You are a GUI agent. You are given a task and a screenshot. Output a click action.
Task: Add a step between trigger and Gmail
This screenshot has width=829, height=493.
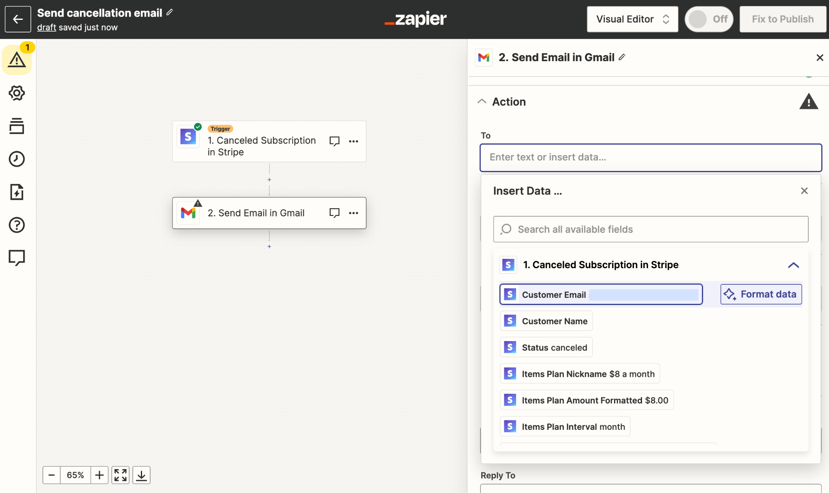tap(269, 179)
